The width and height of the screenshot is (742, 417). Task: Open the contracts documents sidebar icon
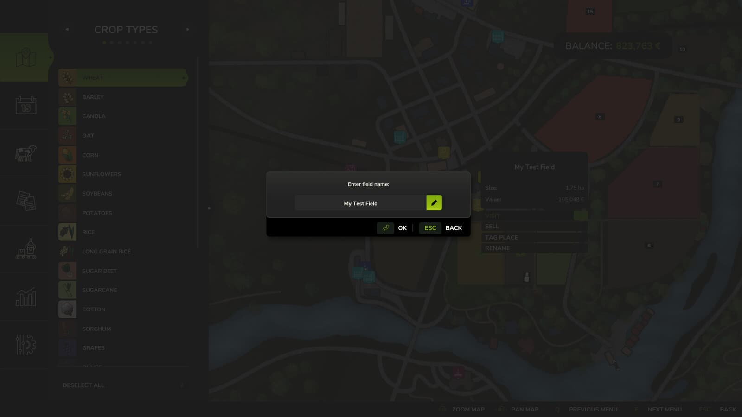pos(26,201)
